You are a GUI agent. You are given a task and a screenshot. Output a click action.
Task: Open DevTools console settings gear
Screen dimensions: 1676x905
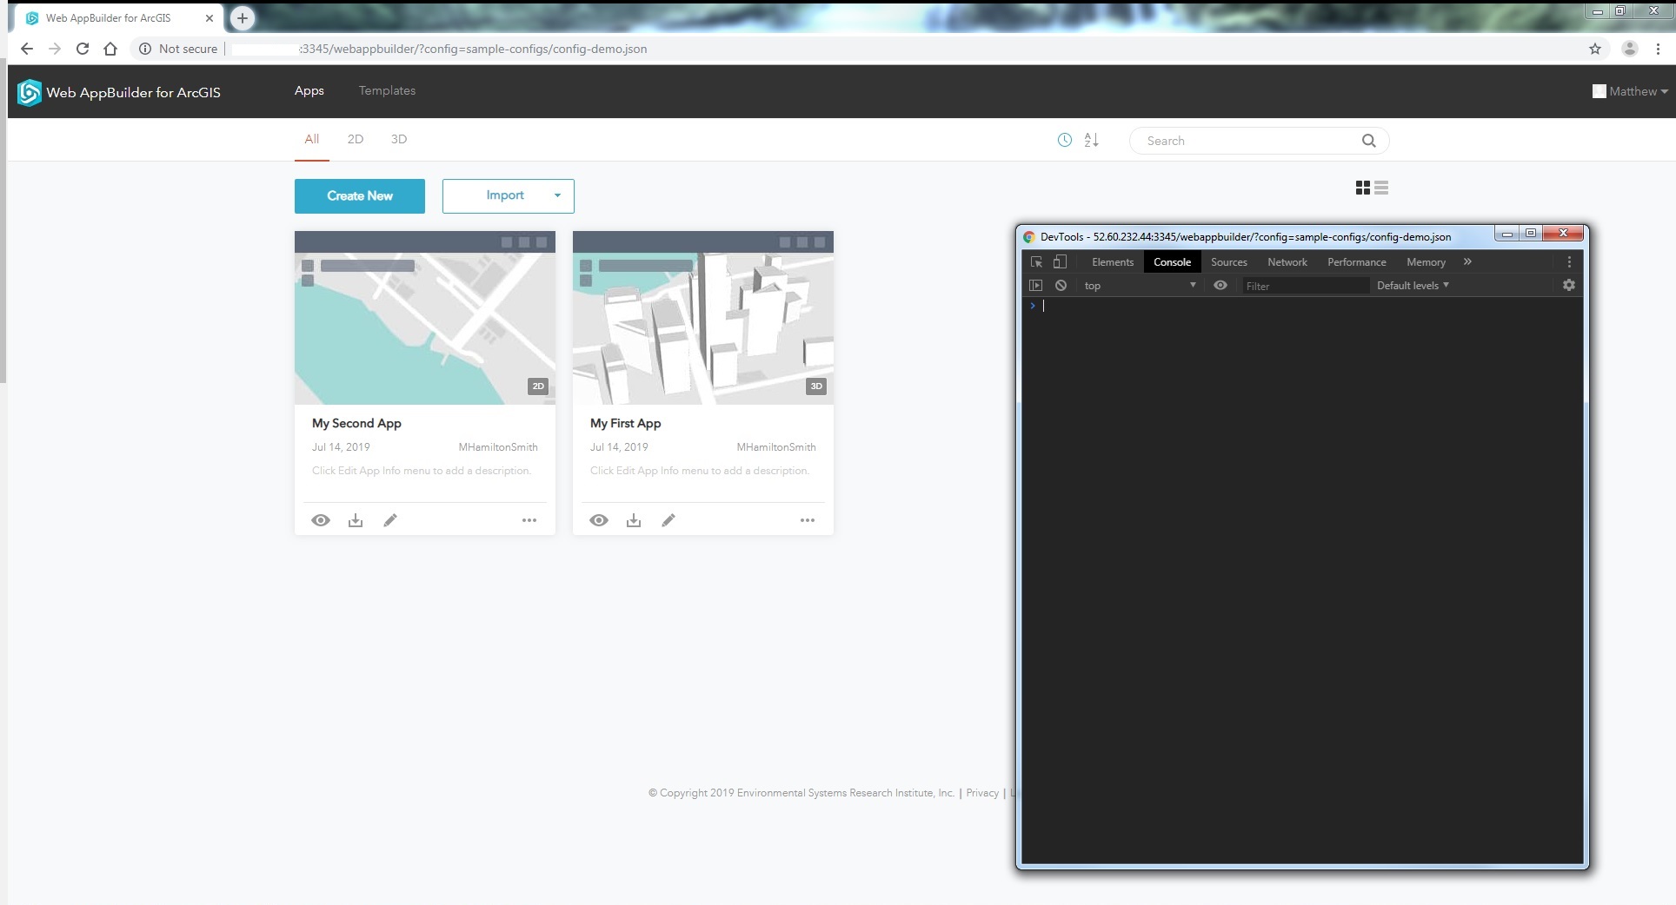1569,285
